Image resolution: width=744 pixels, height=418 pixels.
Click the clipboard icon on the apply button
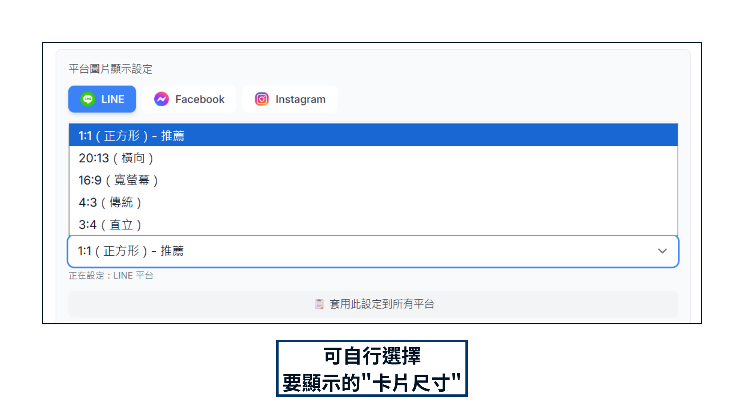coord(319,304)
